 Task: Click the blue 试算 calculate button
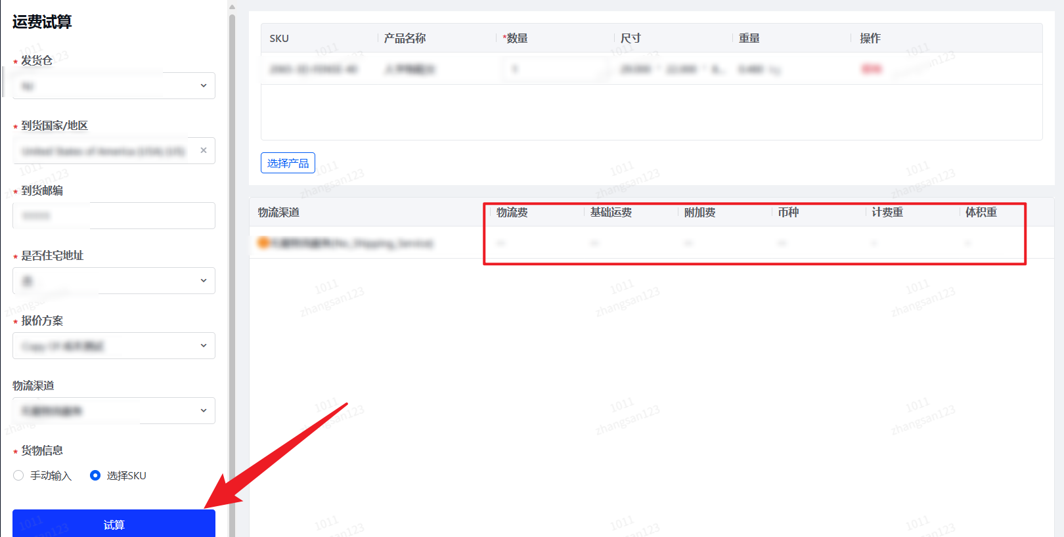pos(114,523)
